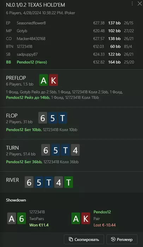Click the green 6 card in showdown
Image resolution: width=143 pixels, height=247 pixels.
point(22,218)
